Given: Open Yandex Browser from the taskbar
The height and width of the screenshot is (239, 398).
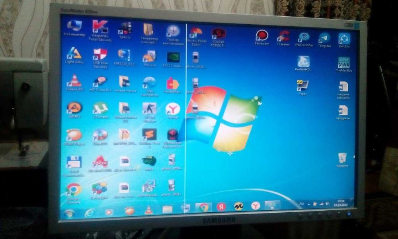Looking at the screenshot, I should tap(256, 206).
